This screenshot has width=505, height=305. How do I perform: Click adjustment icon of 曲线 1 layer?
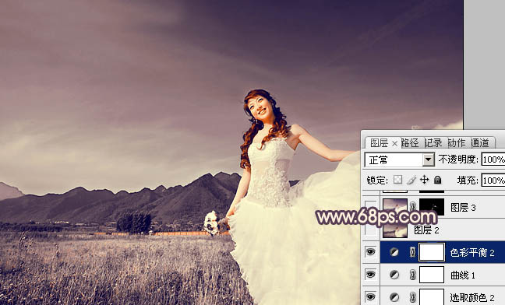pyautogui.click(x=394, y=275)
